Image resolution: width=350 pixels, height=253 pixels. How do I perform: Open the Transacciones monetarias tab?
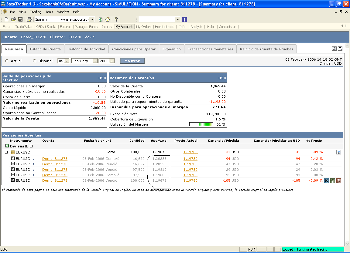210,49
